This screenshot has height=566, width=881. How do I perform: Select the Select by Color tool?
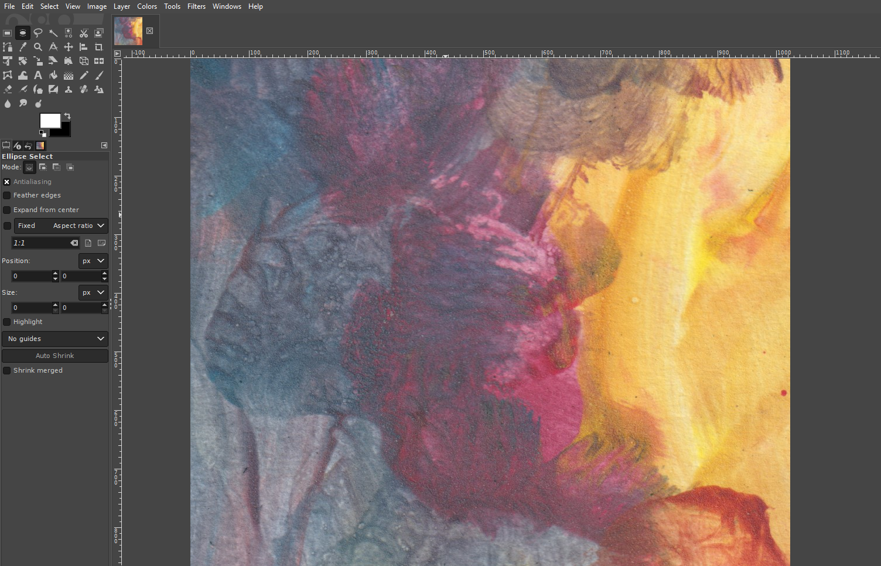(x=69, y=33)
